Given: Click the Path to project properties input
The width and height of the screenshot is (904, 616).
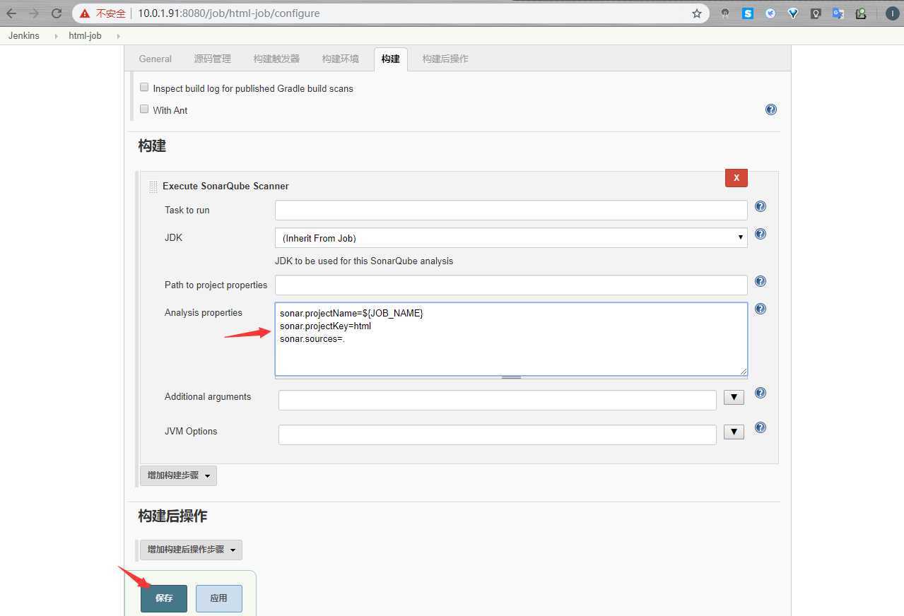Looking at the screenshot, I should coord(511,285).
